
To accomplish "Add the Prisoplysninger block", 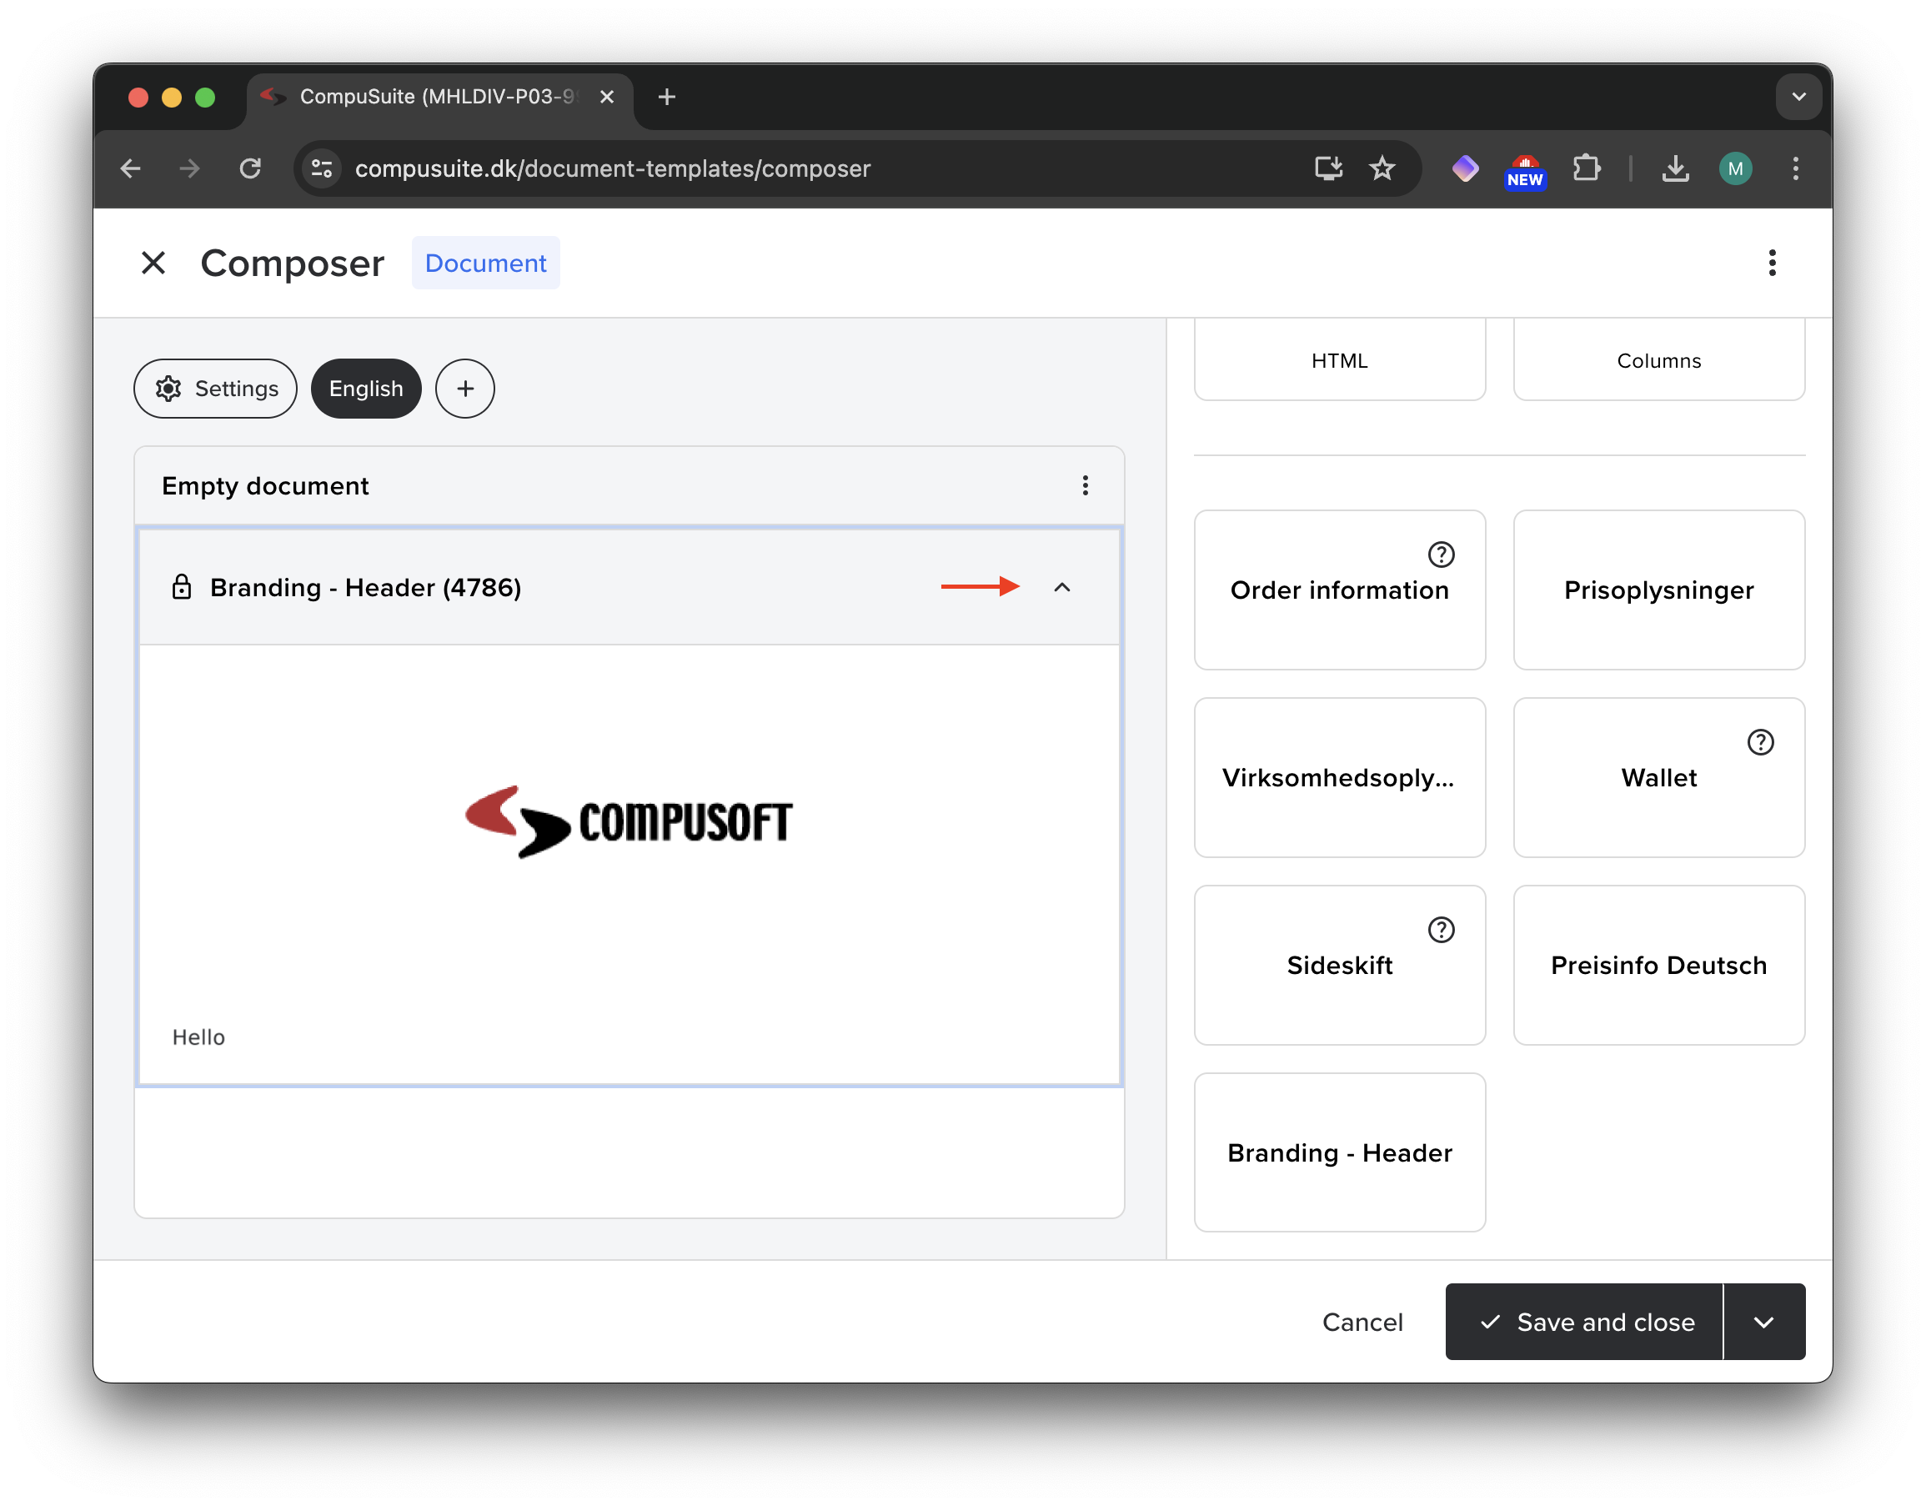I will [x=1658, y=590].
